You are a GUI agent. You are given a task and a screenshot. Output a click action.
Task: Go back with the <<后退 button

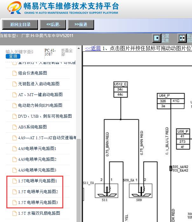53,25
